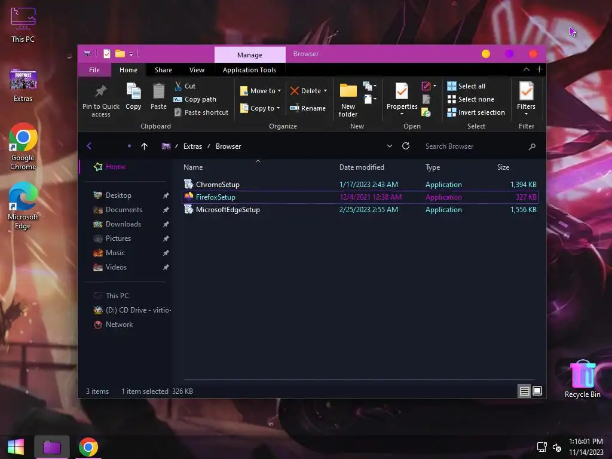Switch to the View ribbon tab
This screenshot has width=612, height=459.
[x=197, y=70]
